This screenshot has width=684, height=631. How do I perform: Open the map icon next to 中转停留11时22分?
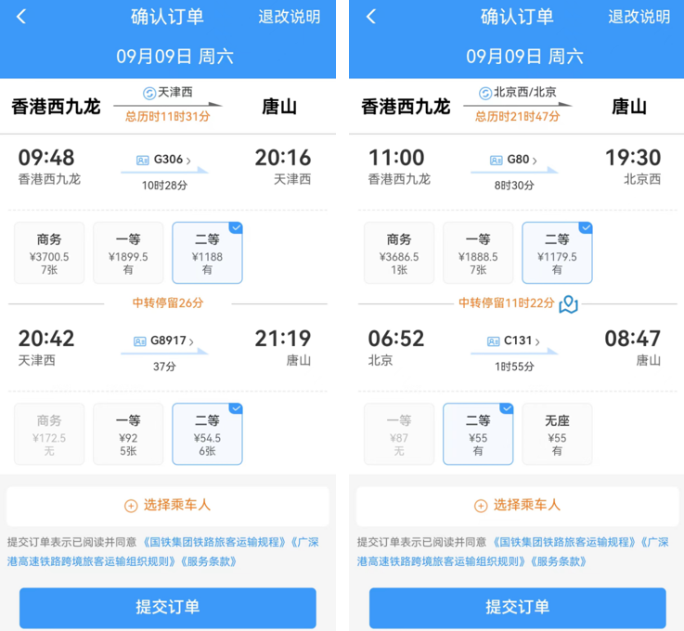click(x=568, y=304)
